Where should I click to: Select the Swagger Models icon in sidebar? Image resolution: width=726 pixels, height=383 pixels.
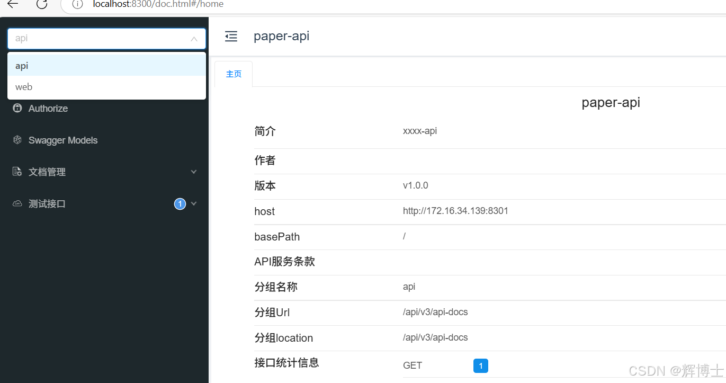coord(17,140)
